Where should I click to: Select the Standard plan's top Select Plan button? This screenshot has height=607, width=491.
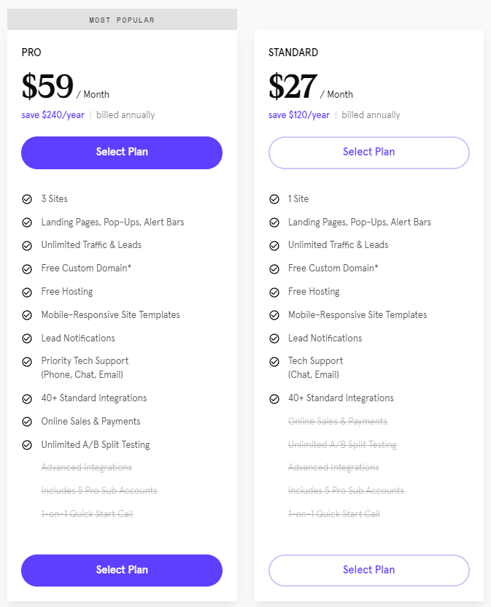click(x=368, y=152)
